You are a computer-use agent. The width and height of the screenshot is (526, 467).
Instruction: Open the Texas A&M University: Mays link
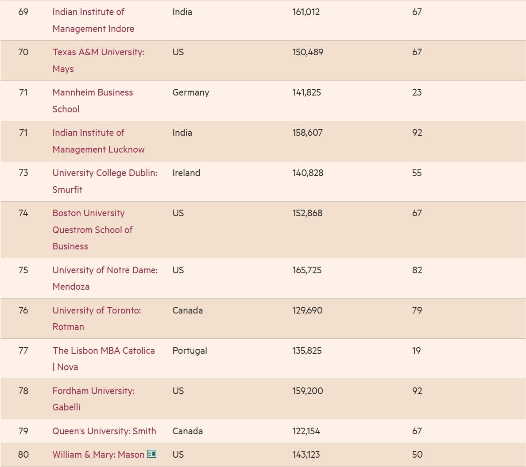click(x=98, y=60)
